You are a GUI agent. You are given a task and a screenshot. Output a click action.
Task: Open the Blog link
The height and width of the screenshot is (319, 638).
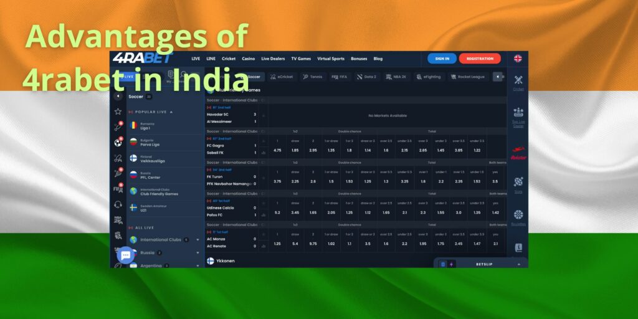378,59
